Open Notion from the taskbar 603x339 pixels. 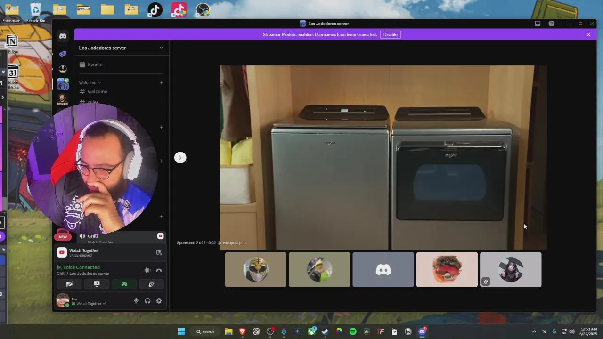[x=408, y=331]
